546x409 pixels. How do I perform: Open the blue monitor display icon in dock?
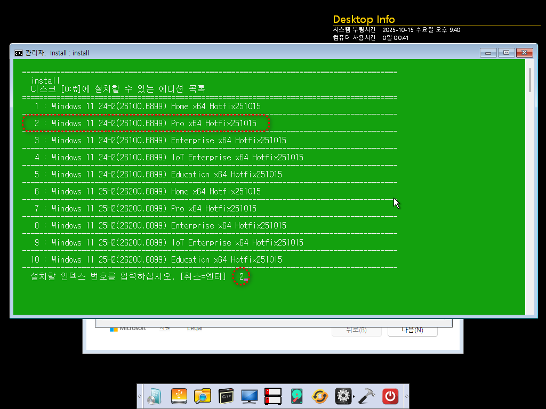tap(250, 396)
